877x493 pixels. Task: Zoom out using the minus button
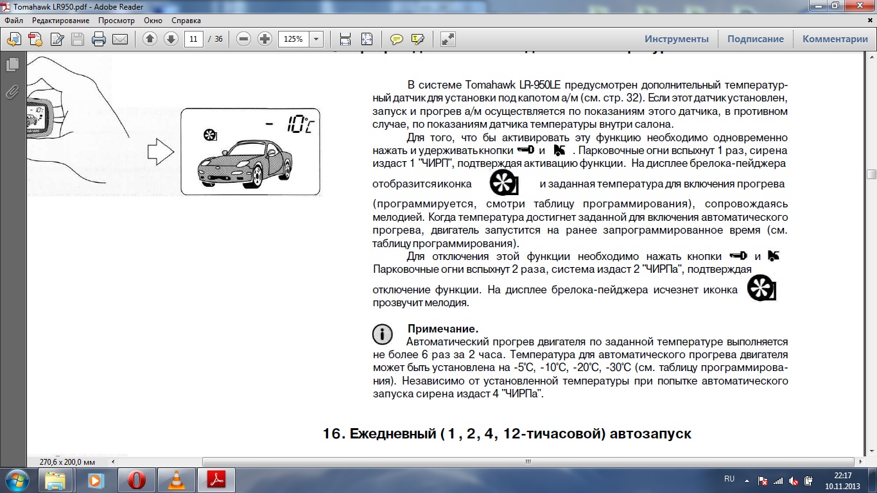point(243,39)
